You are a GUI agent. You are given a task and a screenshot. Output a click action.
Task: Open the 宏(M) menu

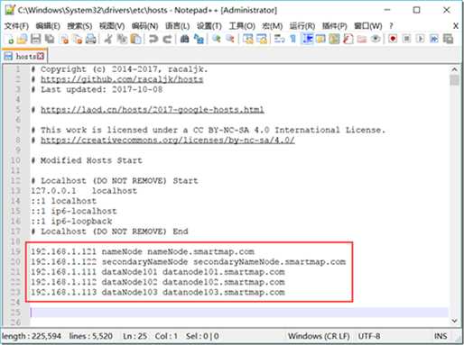click(272, 26)
